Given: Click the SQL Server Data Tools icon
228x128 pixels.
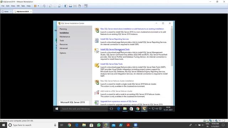Looking at the screenshot, I should click(x=97, y=65).
